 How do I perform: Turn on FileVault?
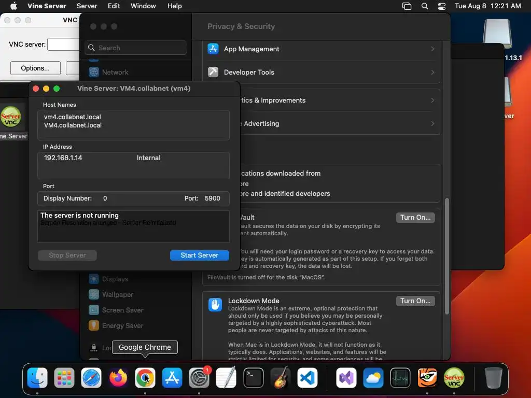click(415, 217)
